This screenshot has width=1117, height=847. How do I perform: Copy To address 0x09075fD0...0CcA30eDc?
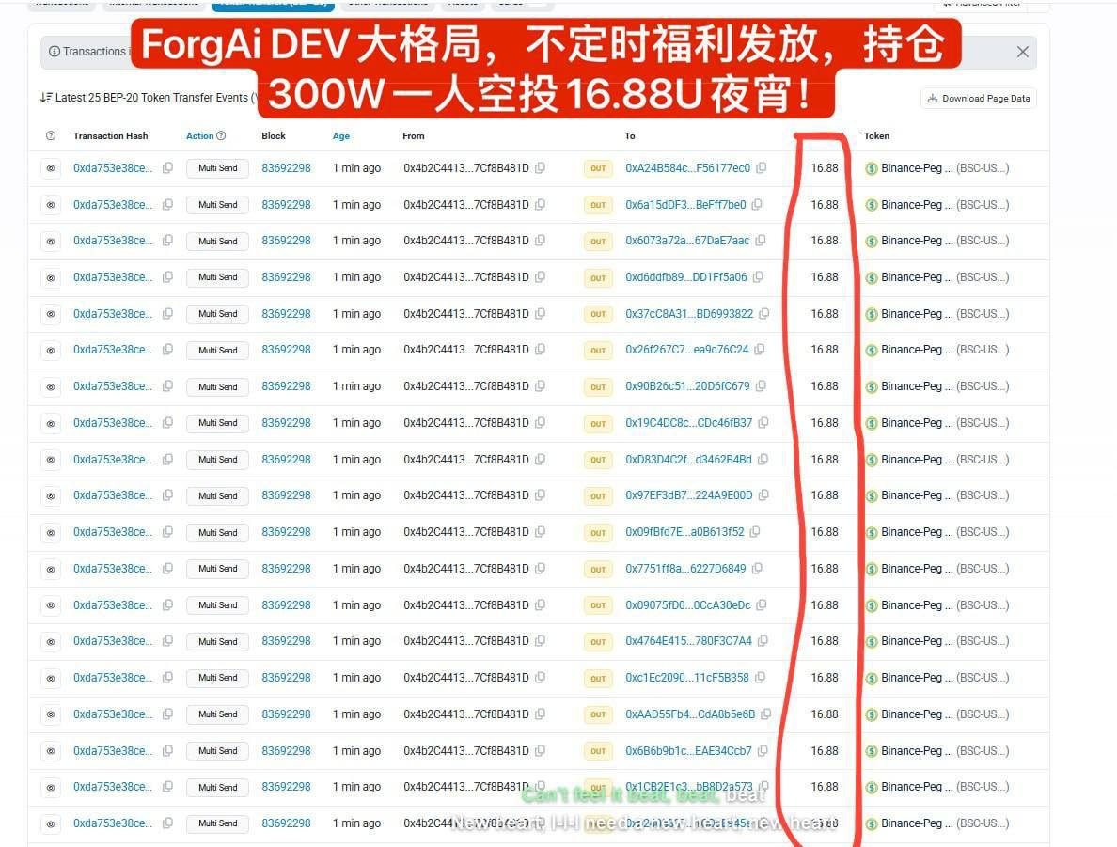tap(762, 604)
